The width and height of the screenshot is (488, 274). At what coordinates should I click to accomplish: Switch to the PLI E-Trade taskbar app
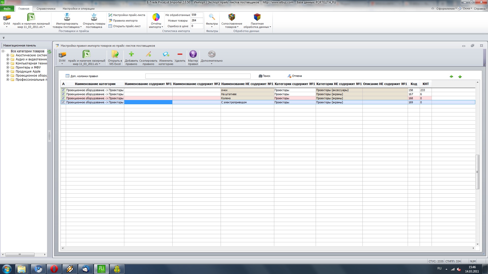point(101,269)
